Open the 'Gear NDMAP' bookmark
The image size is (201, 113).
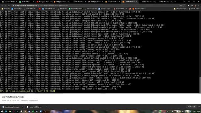click(x=121, y=9)
